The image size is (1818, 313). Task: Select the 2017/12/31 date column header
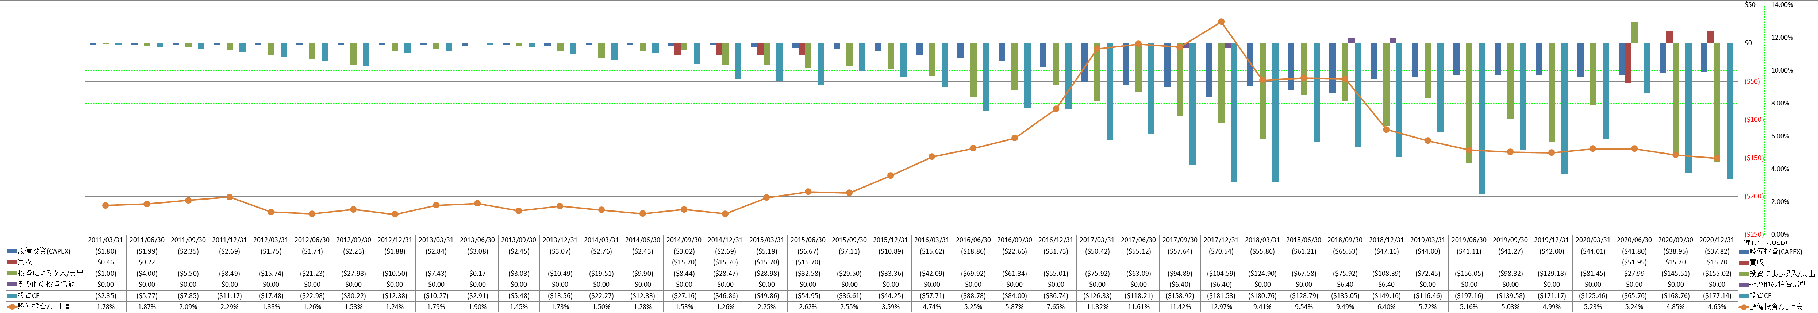(x=1222, y=240)
